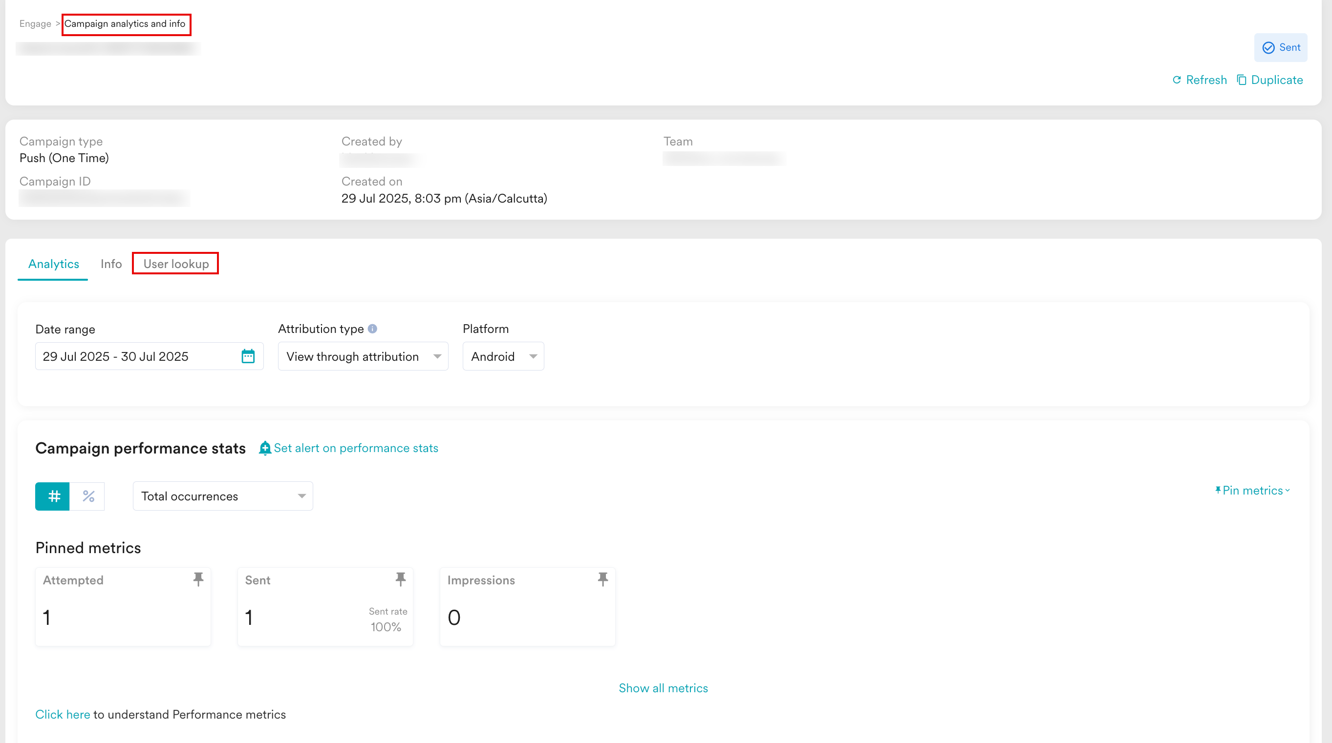Unpin the Impressions metric card

point(602,579)
